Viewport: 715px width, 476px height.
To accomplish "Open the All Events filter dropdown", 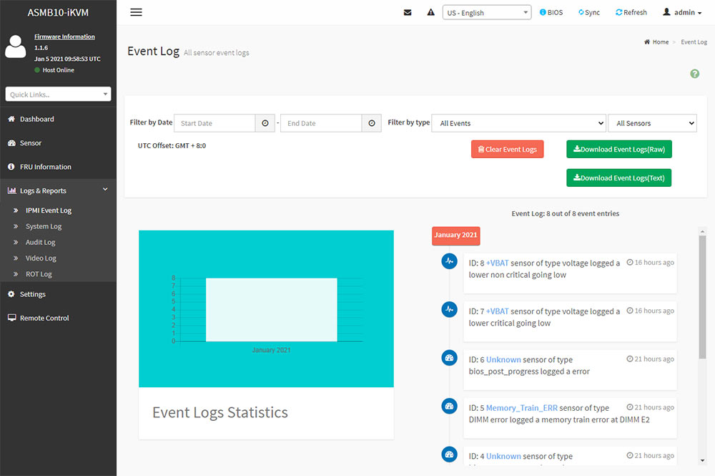I will [518, 123].
